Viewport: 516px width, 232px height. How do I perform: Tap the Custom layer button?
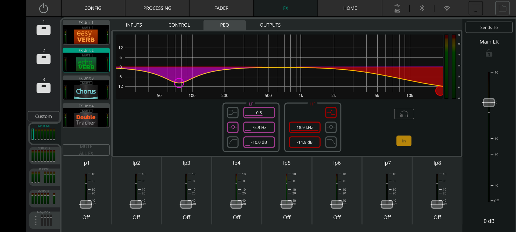pos(44,116)
